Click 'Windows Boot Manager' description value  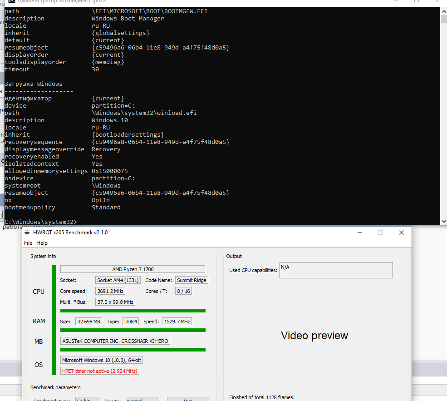point(128,18)
